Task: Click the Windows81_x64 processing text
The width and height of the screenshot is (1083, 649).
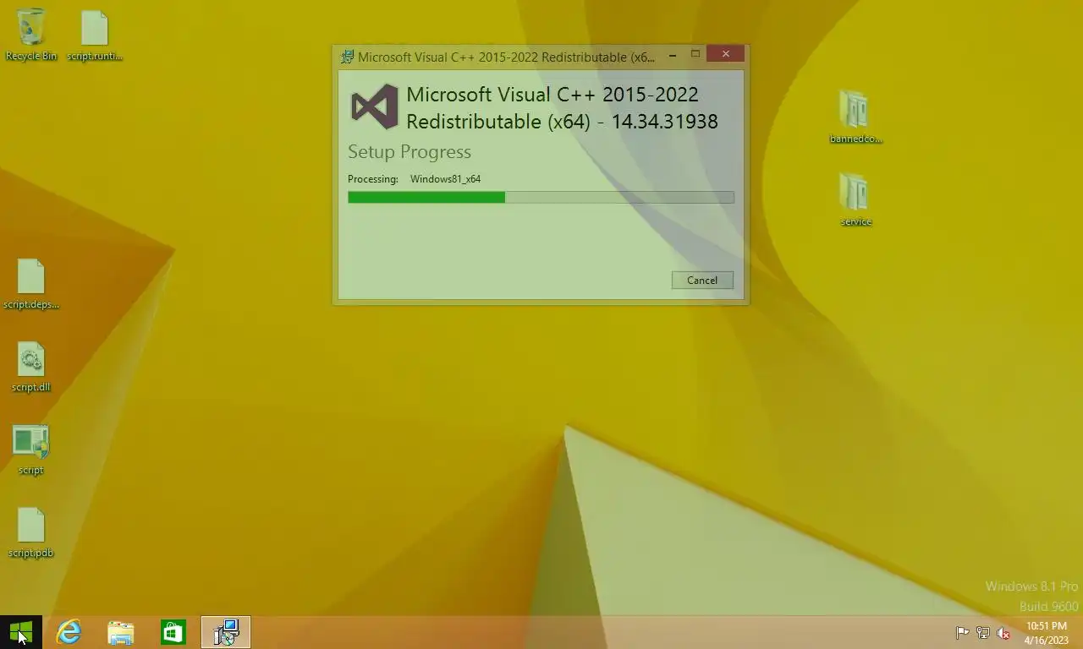Action: [x=445, y=179]
